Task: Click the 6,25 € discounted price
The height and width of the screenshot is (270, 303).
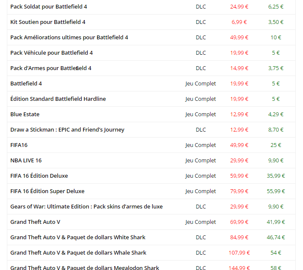Action: tap(276, 7)
